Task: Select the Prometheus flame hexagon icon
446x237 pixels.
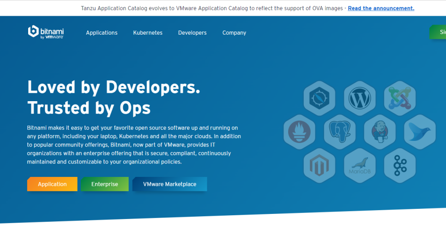Action: coord(300,132)
